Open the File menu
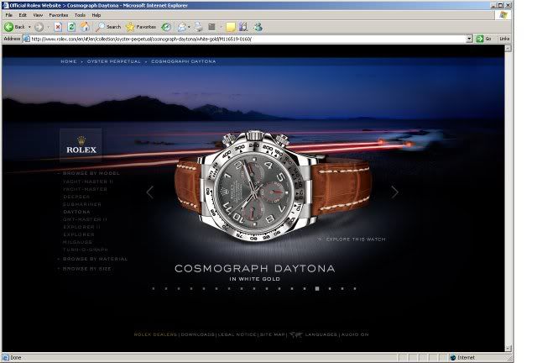Viewport: 537px width, 363px height. point(9,15)
